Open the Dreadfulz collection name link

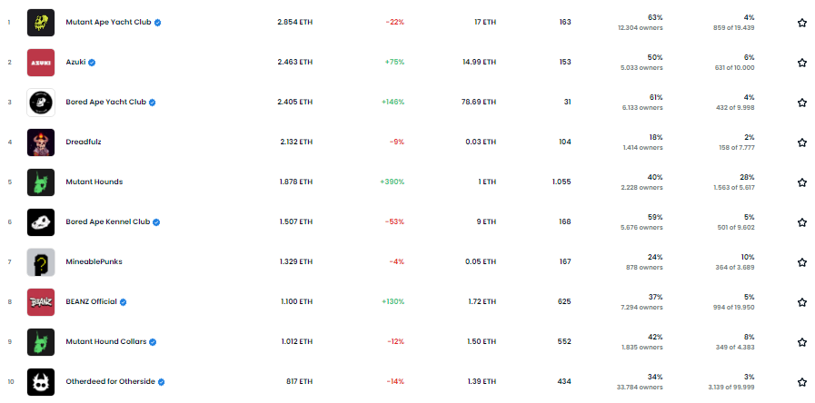84,142
